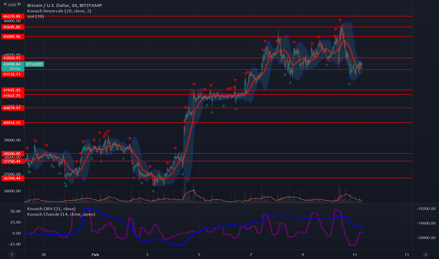Click the 36764.44 horizontal line label
This screenshot has width=439, height=259.
pyautogui.click(x=13, y=178)
